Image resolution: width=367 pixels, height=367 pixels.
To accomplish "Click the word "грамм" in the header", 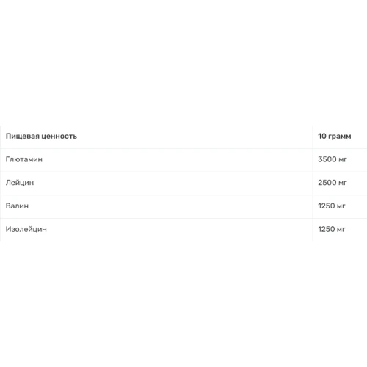I will pyautogui.click(x=340, y=137).
